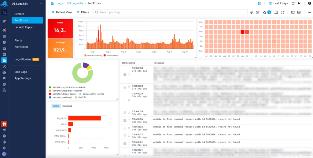Toggle sematext/tag-alias-receiver legend entry
The image size is (313, 158).
pos(66,91)
